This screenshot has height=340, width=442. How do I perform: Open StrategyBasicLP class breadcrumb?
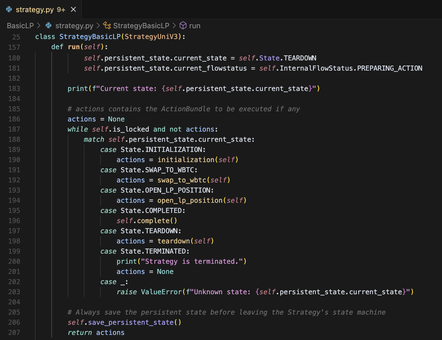(x=141, y=26)
